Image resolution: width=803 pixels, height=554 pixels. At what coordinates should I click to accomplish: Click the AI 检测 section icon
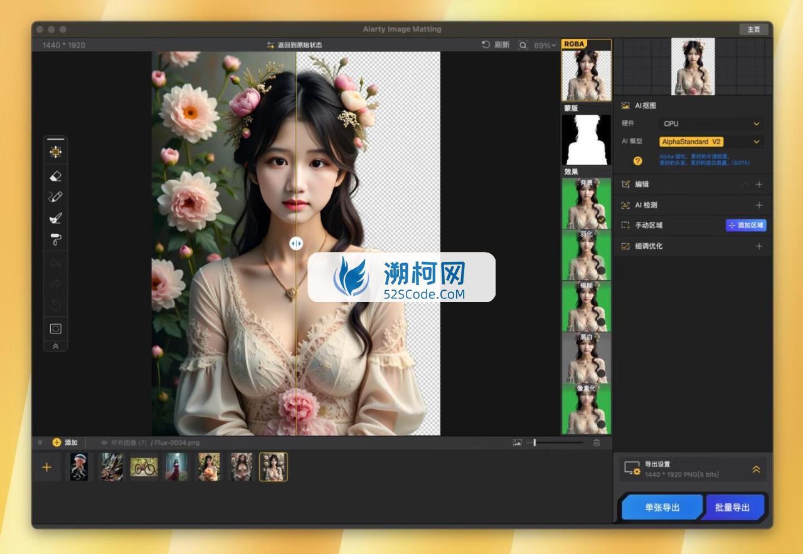[x=625, y=205]
